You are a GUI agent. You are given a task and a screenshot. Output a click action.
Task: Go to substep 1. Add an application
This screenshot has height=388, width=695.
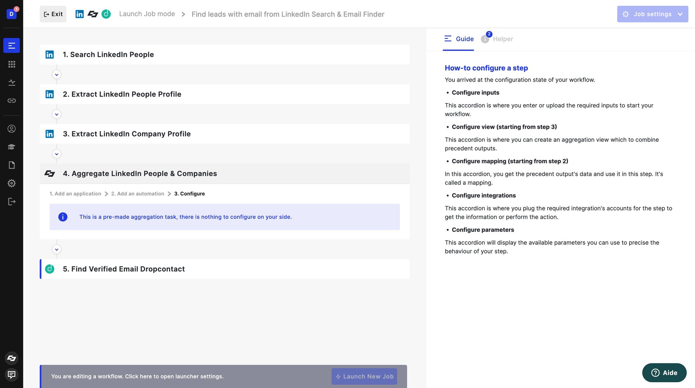pos(75,194)
